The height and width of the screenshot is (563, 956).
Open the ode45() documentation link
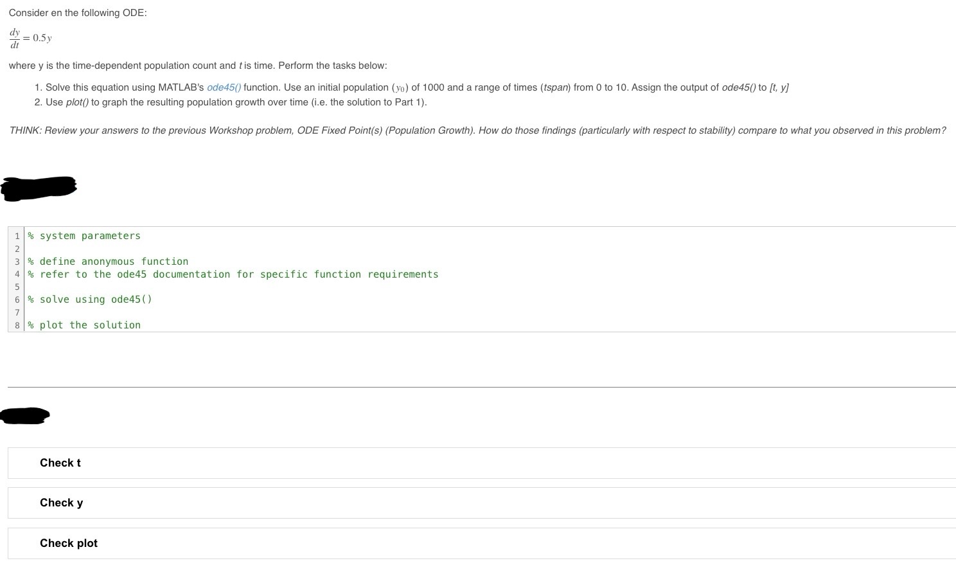pos(223,87)
